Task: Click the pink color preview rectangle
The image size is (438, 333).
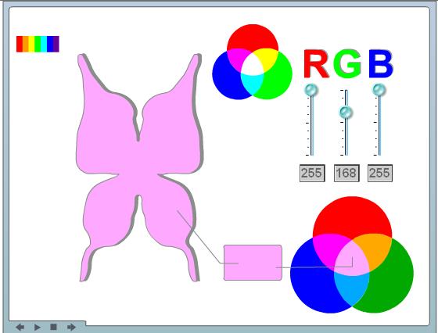Action: tap(253, 263)
